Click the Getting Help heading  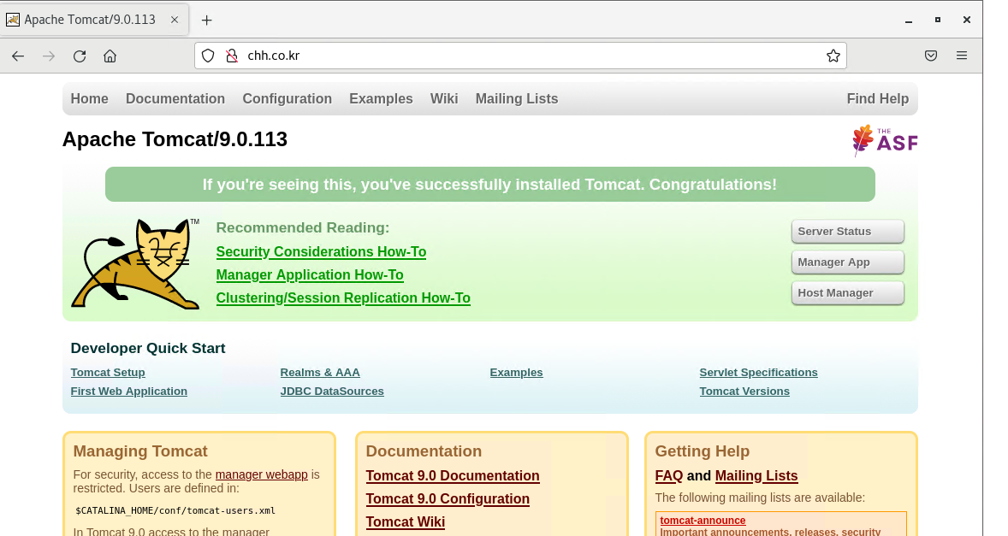click(702, 451)
